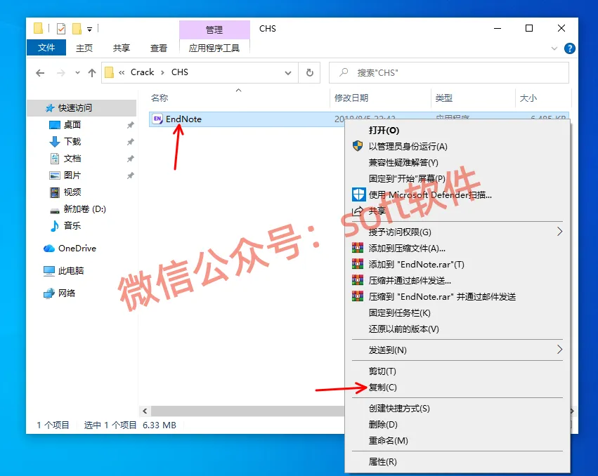Open Downloads (下载) folder in sidebar
The image size is (598, 476).
pyautogui.click(x=72, y=141)
